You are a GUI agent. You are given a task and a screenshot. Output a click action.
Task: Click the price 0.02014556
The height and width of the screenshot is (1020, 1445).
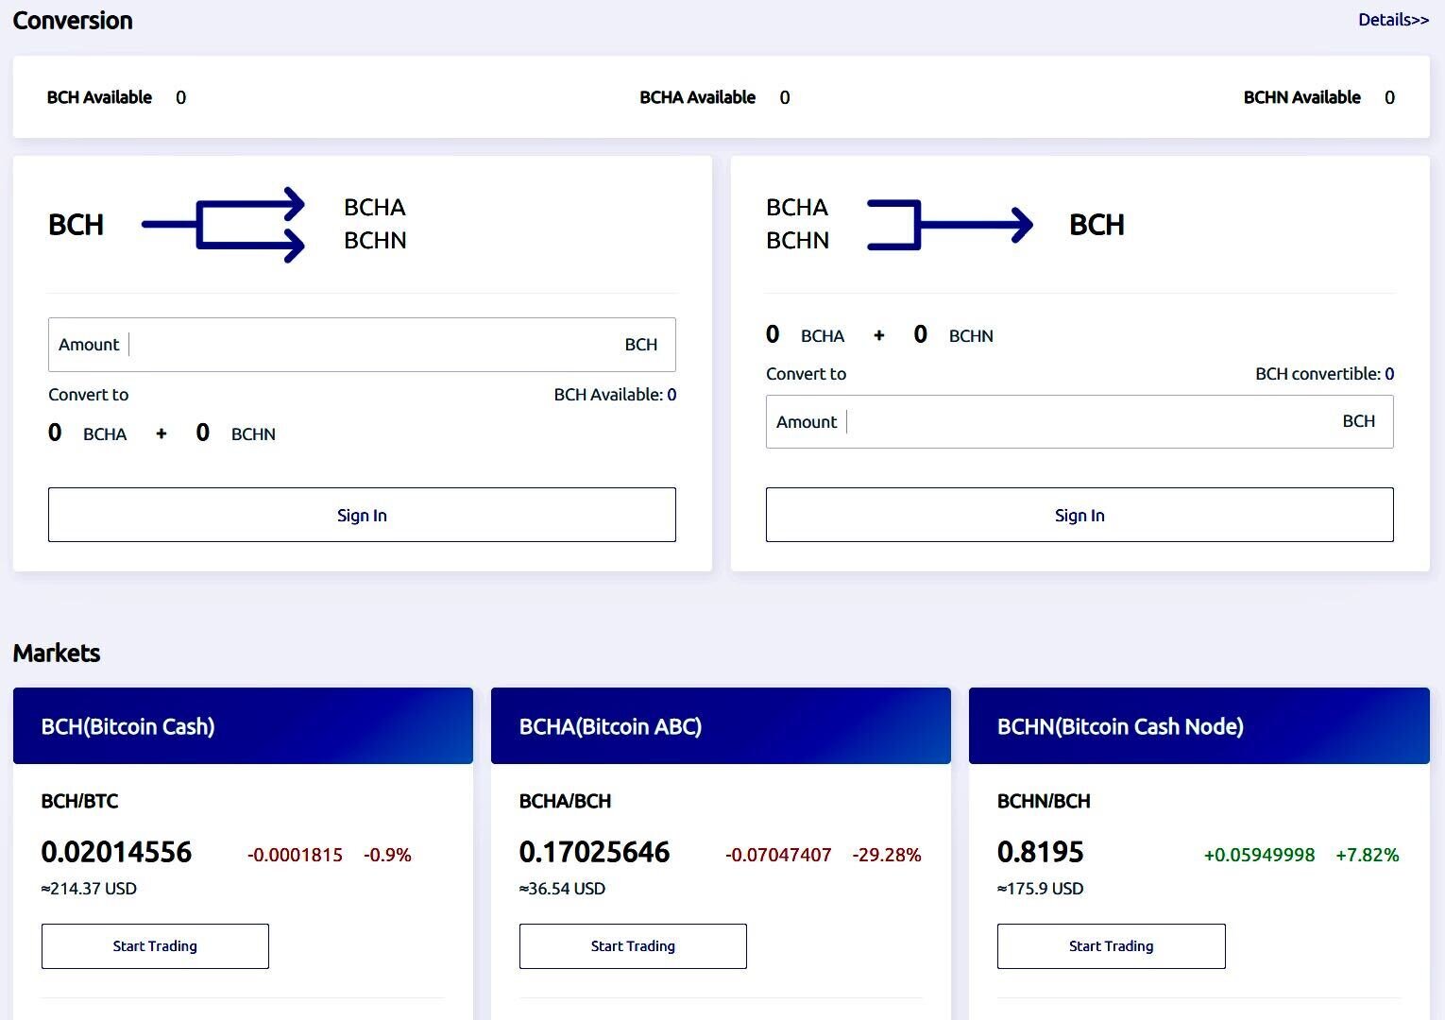pyautogui.click(x=116, y=853)
